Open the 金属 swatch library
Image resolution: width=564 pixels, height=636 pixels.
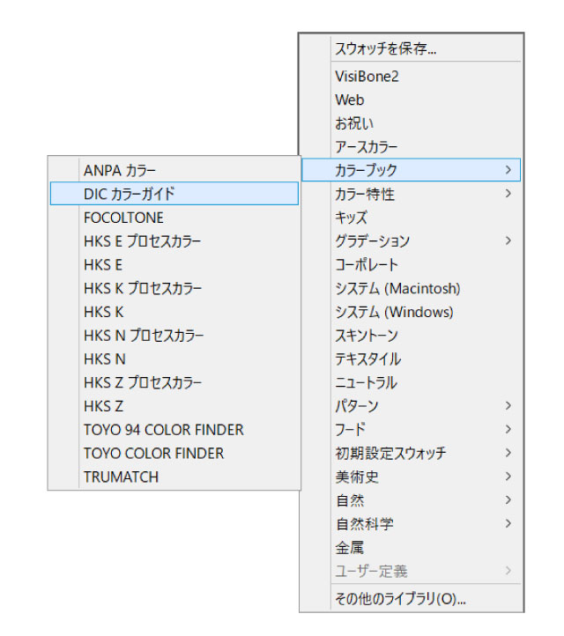[350, 548]
